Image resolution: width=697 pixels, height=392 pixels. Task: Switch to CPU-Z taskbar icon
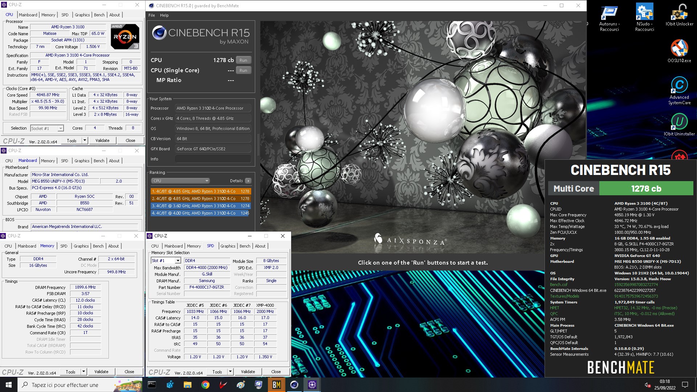(x=312, y=385)
